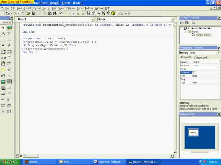
Task: Click the Form1 thumbnail in Form Layout
Action: pyautogui.click(x=193, y=132)
